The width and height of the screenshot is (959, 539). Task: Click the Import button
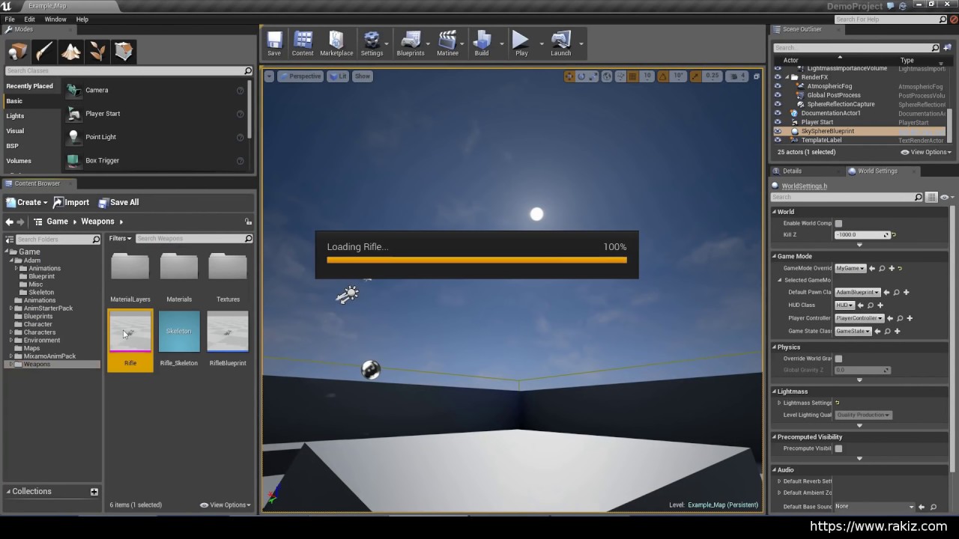[x=71, y=202]
